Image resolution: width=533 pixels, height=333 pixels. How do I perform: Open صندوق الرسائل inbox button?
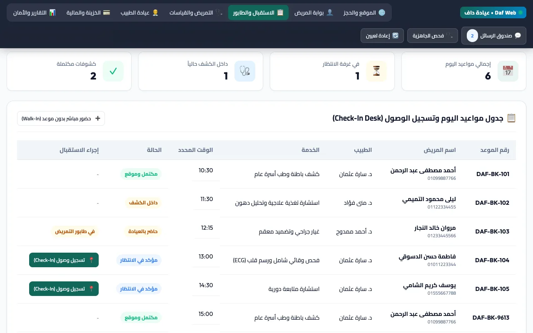[x=494, y=36]
